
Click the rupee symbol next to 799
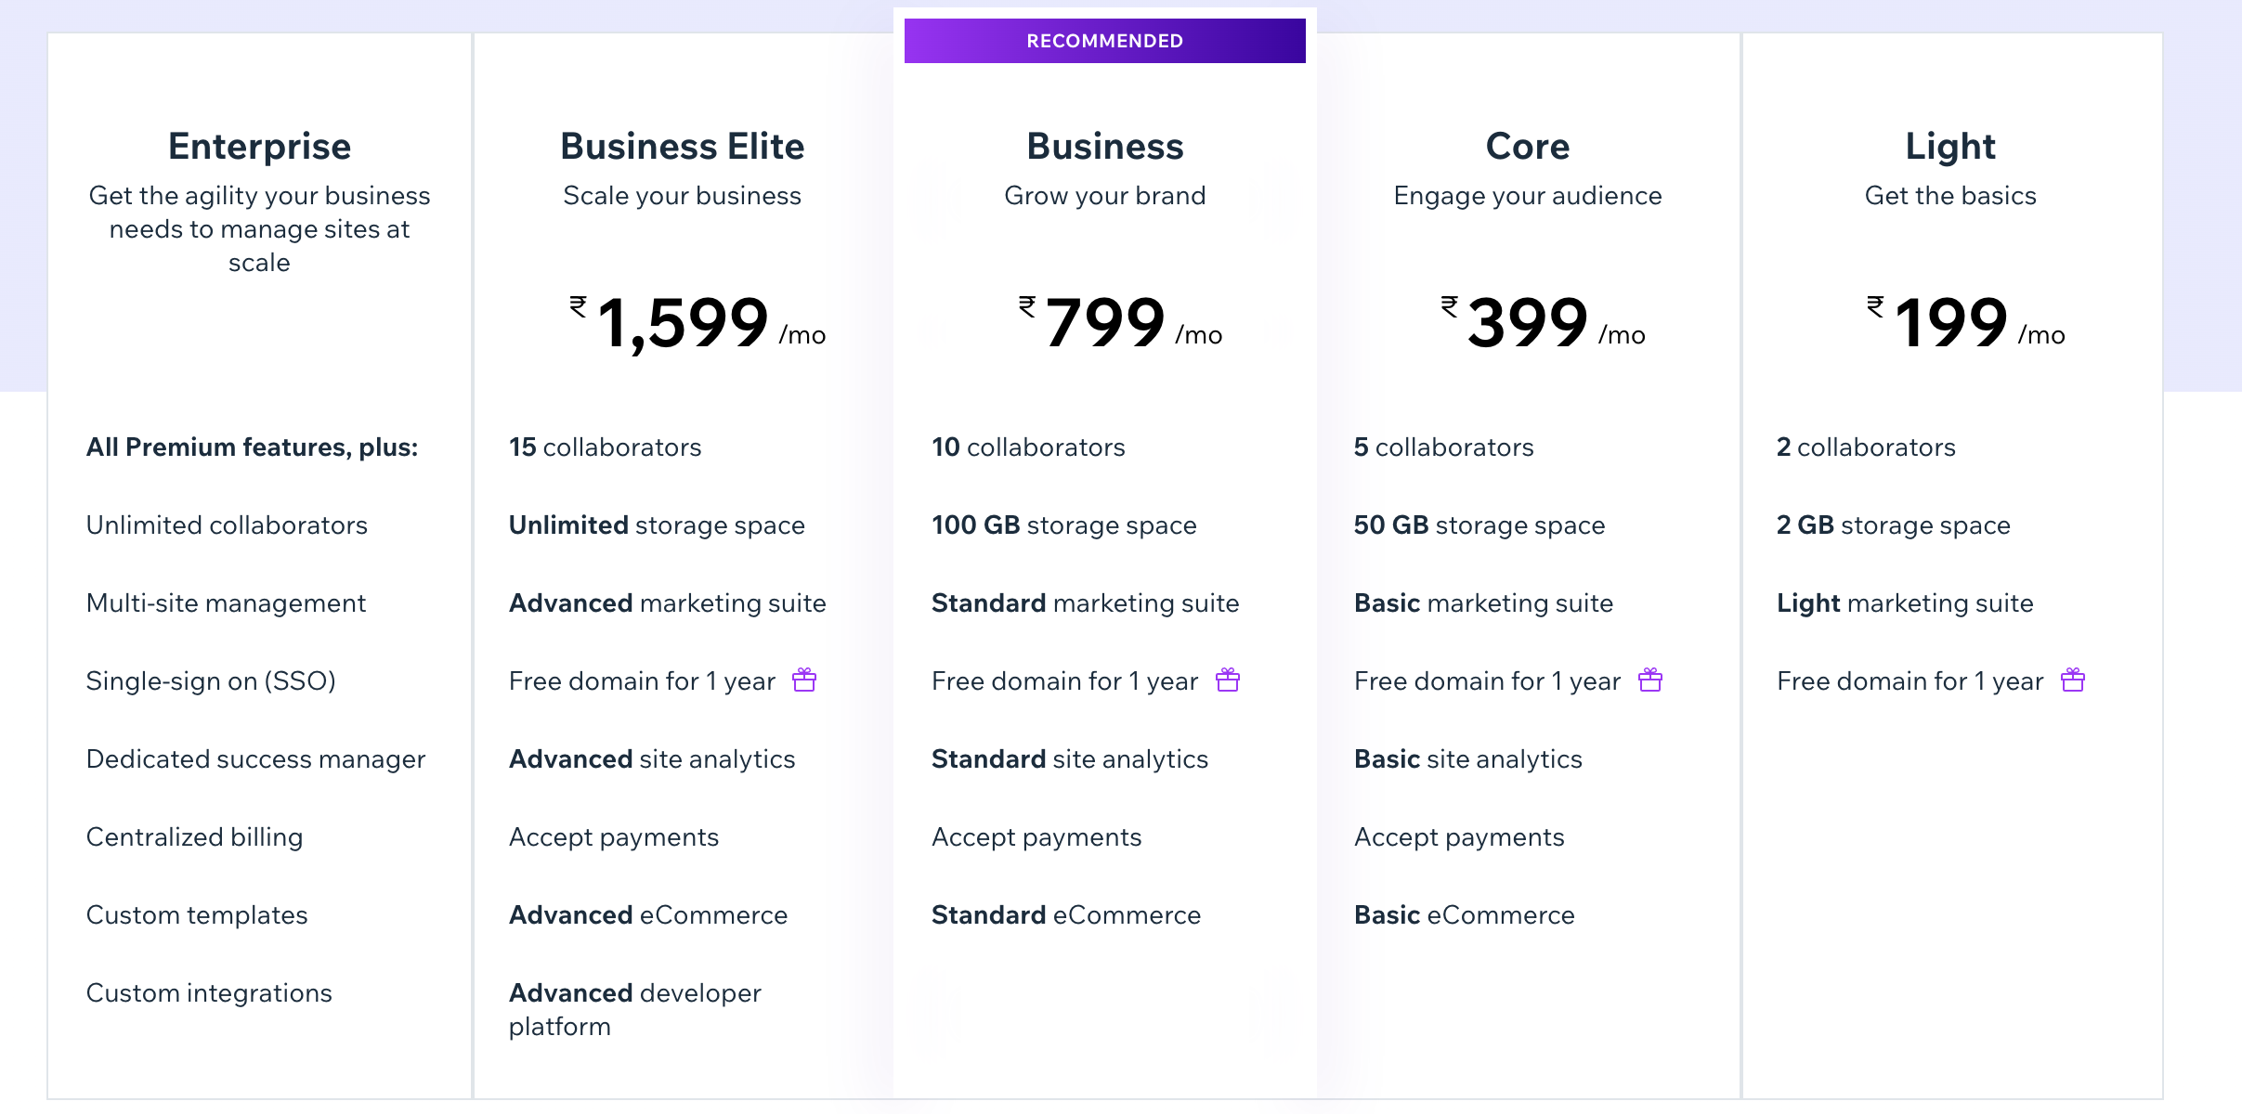click(x=1025, y=310)
